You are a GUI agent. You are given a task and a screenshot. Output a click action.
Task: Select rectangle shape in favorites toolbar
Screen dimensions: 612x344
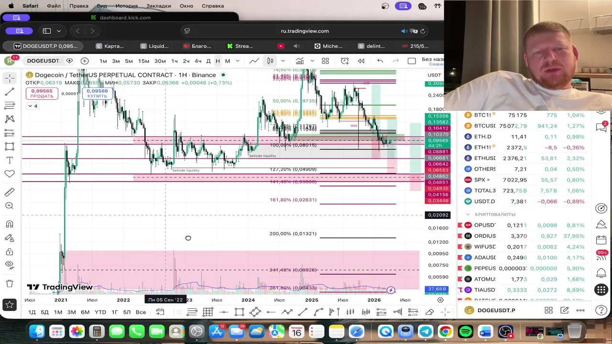point(239,312)
